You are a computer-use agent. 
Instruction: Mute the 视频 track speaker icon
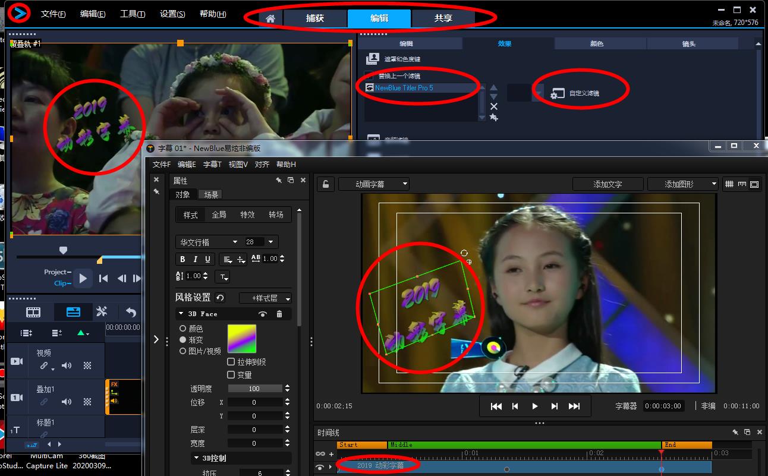click(x=67, y=366)
